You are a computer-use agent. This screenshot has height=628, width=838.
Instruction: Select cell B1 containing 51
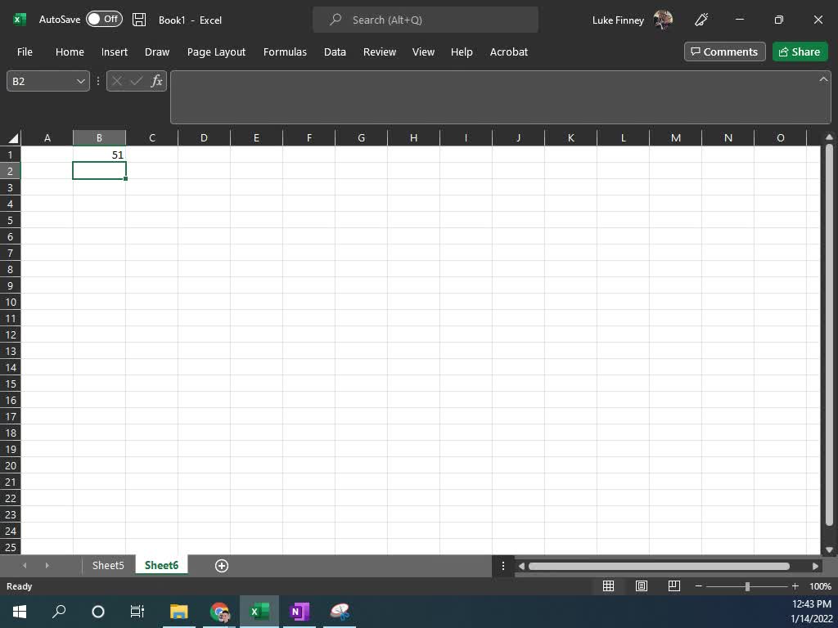99,155
